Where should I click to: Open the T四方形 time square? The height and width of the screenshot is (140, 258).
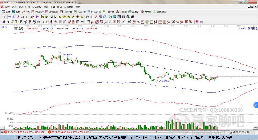(80, 12)
